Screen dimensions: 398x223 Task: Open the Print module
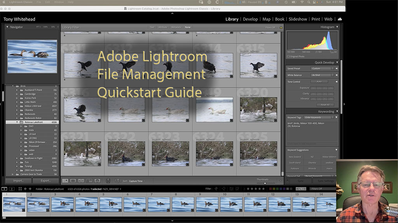coord(316,19)
